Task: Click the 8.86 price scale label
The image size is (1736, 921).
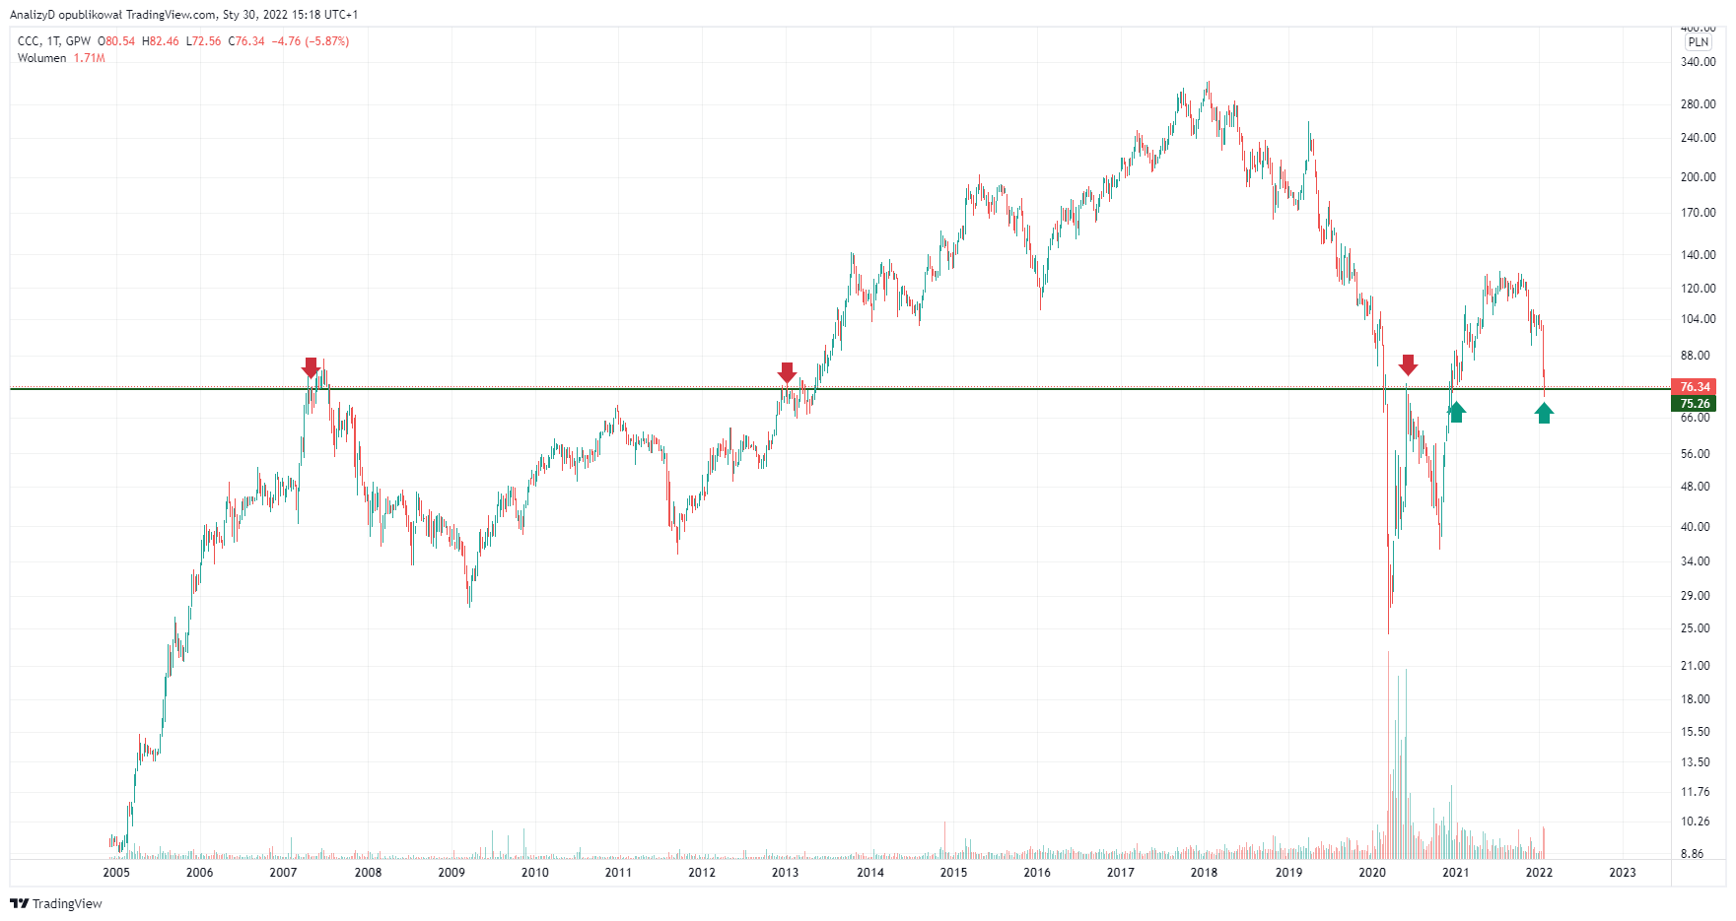Action: pos(1693,854)
